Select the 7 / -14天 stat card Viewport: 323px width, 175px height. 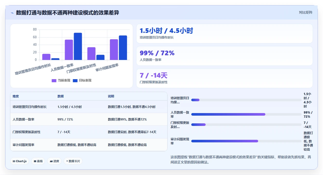pyautogui.click(x=224, y=78)
